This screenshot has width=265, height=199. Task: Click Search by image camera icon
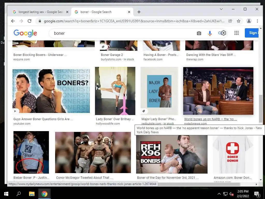(x=199, y=33)
